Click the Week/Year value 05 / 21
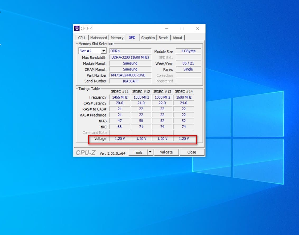The height and width of the screenshot is (235, 299). click(x=188, y=63)
